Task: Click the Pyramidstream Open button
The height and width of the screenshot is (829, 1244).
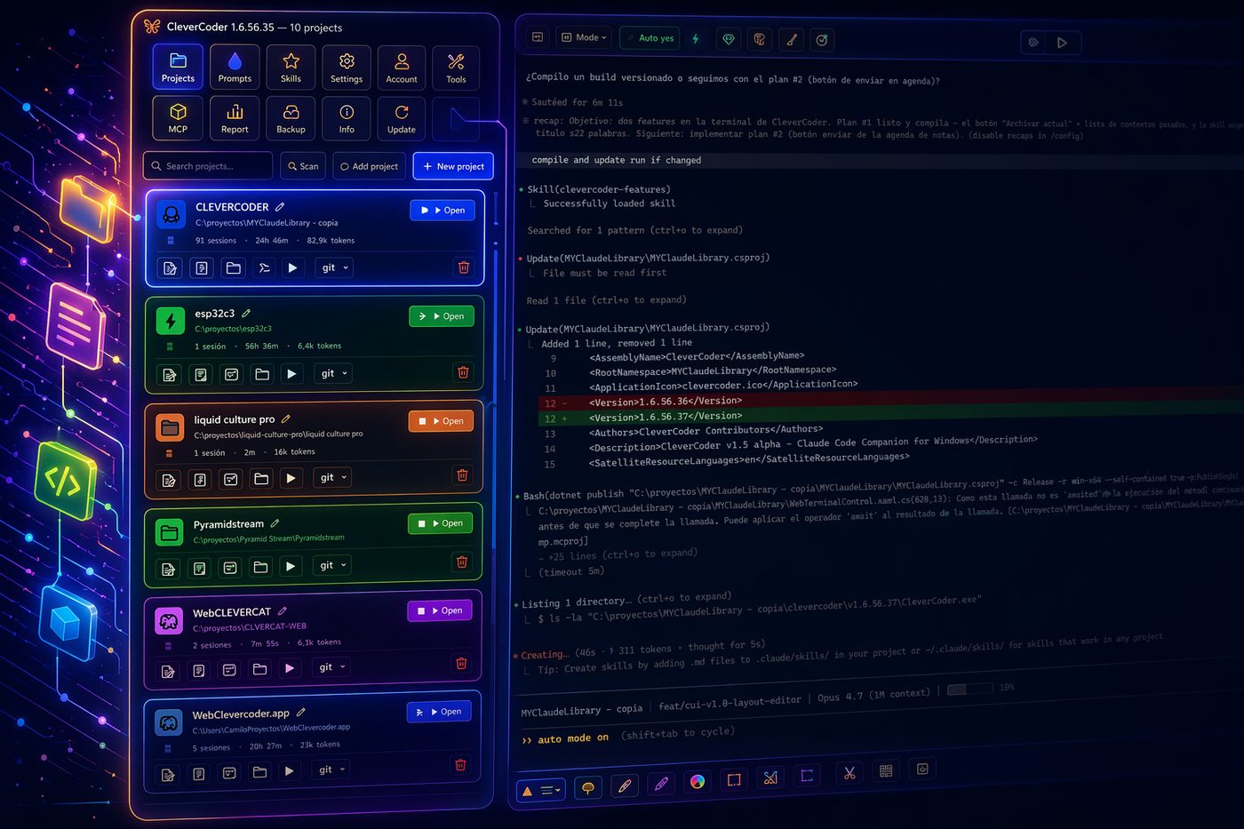Action: tap(440, 523)
